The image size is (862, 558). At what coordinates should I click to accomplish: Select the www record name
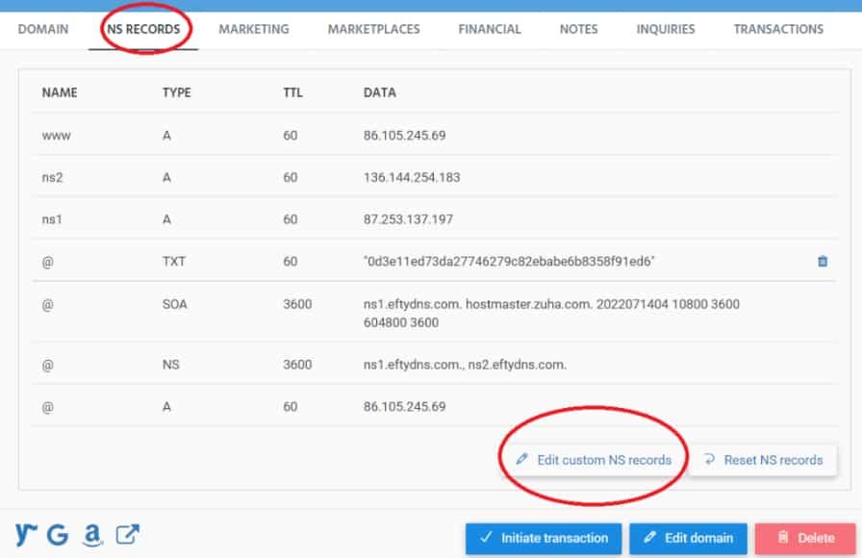56,136
